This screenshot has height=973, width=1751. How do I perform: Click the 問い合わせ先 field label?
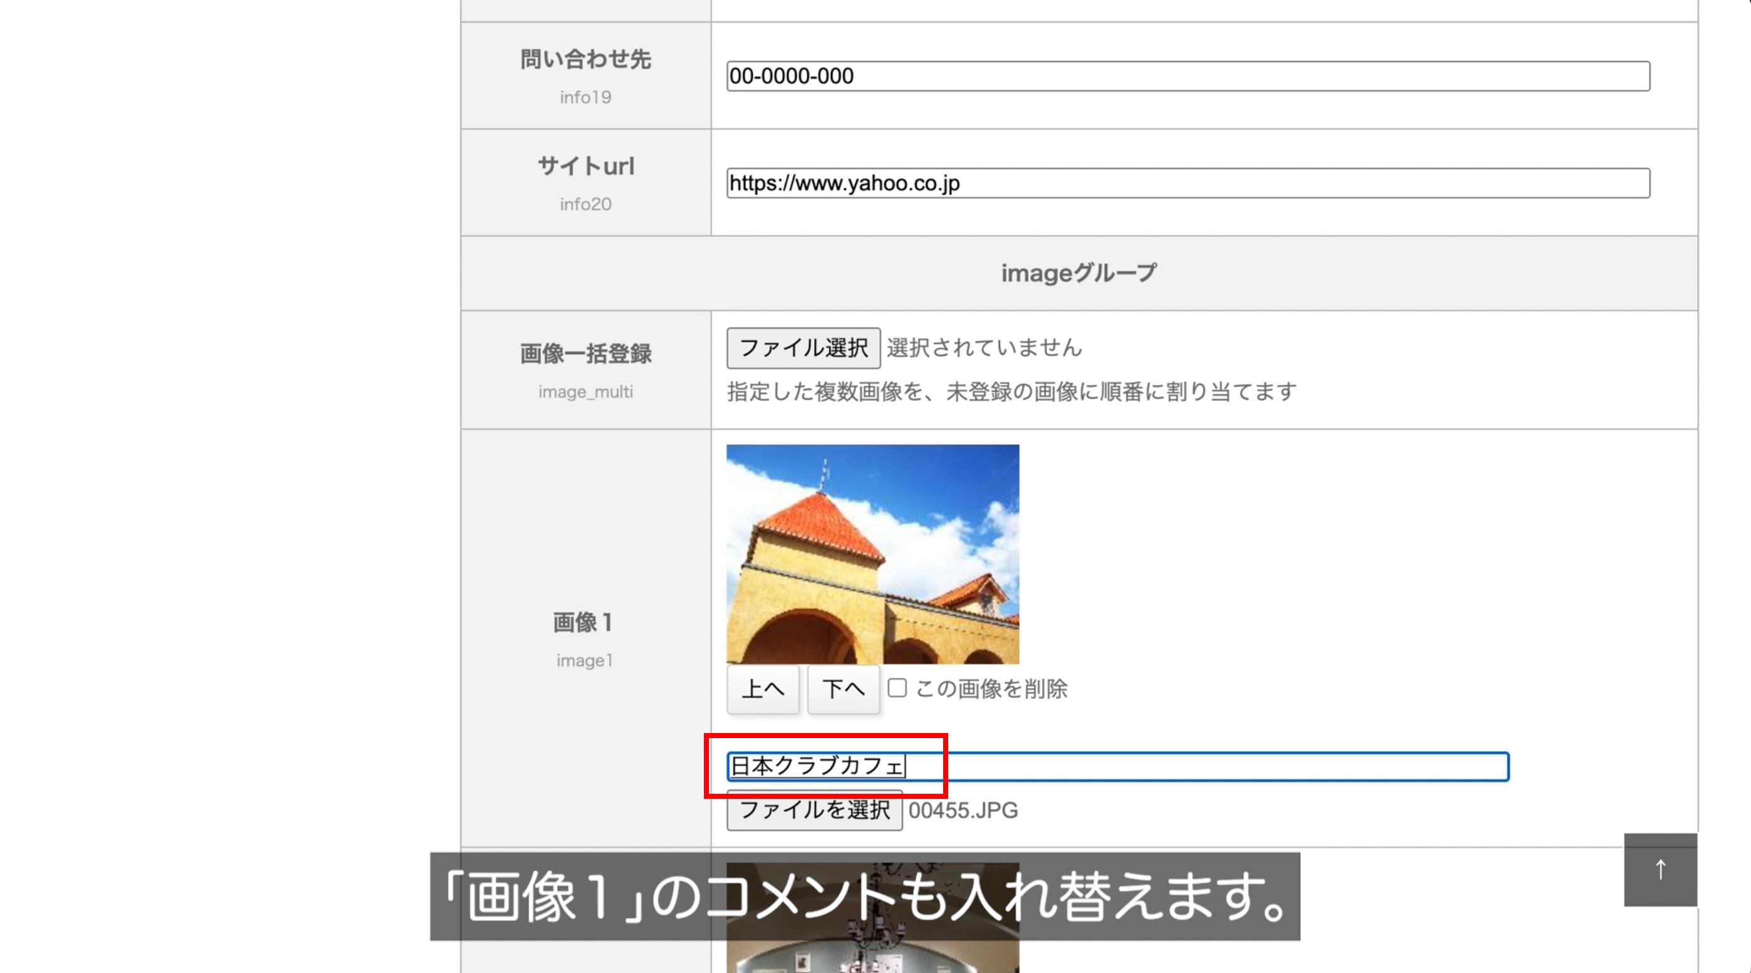(x=586, y=60)
